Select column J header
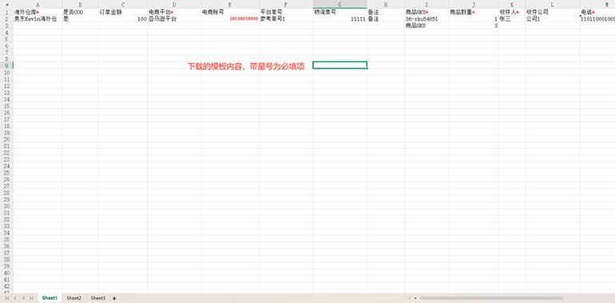This screenshot has height=303, width=615. pyautogui.click(x=474, y=5)
